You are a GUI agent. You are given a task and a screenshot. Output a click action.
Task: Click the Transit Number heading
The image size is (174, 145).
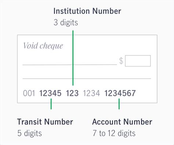(45, 122)
